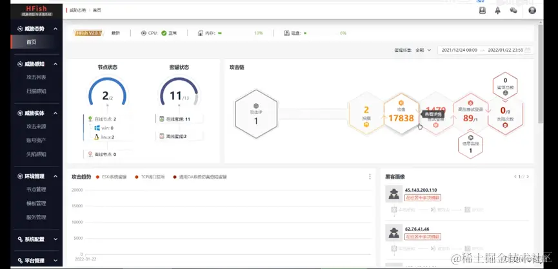This screenshot has height=269, width=558.
Task: Collapse the 环境管理 section chevron
Action: coord(55,177)
